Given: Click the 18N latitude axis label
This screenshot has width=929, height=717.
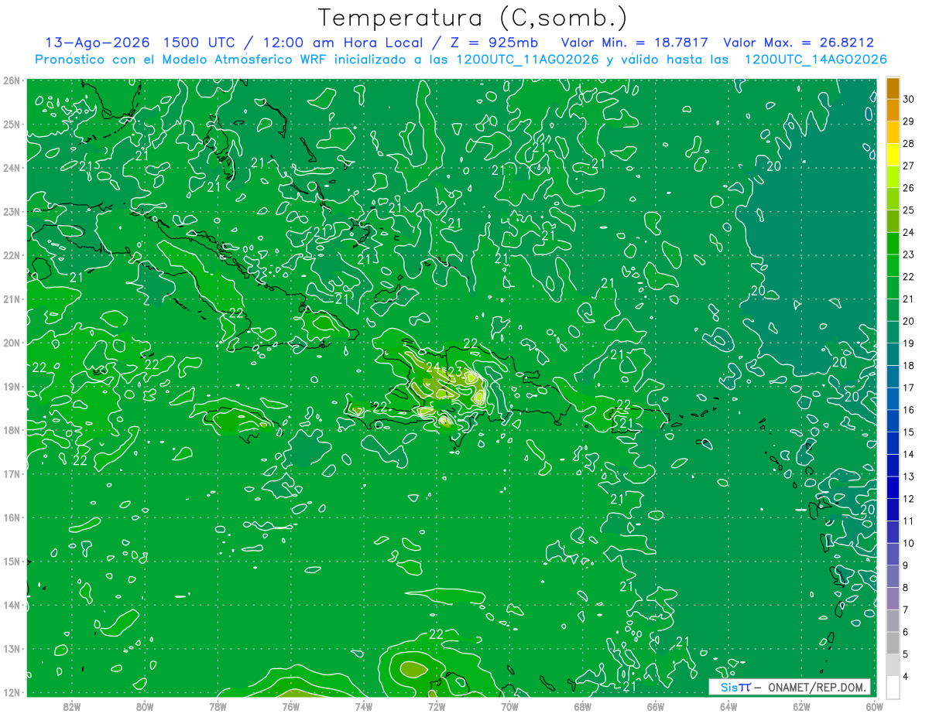Looking at the screenshot, I should (x=12, y=430).
